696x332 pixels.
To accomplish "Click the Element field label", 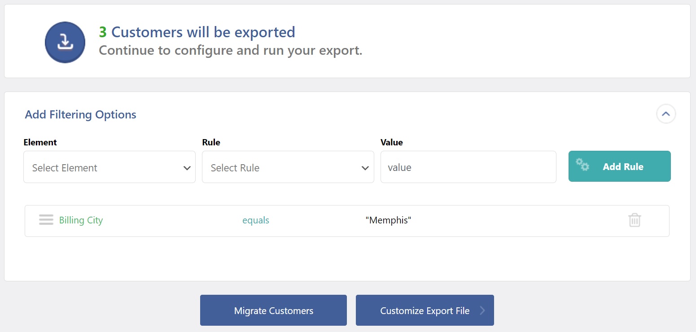I will 40,142.
